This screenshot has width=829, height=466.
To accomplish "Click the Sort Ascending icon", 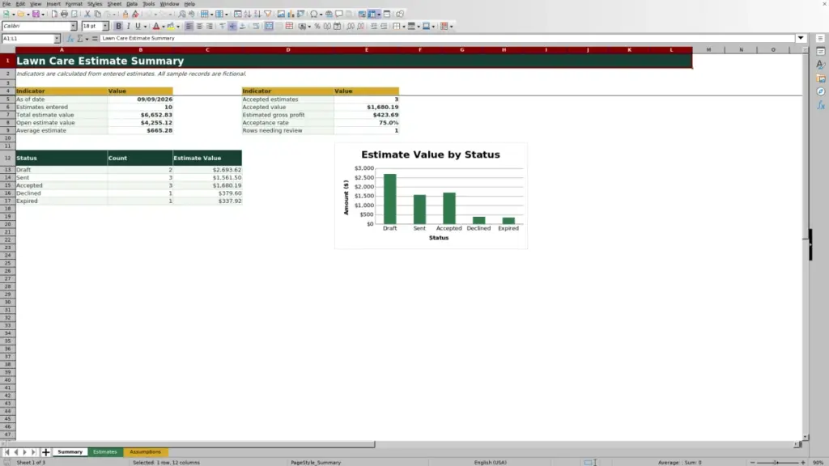I will click(248, 14).
